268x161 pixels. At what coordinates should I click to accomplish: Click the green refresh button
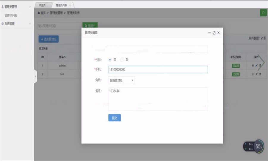(263, 13)
